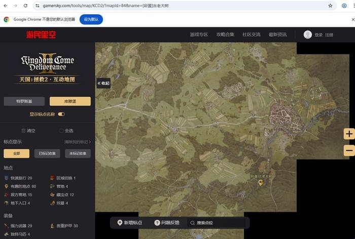Collapse the sidebar with 收起

click(103, 83)
